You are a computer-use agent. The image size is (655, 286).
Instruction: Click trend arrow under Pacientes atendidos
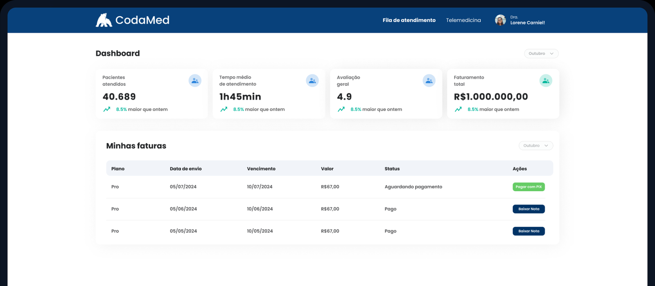point(107,109)
